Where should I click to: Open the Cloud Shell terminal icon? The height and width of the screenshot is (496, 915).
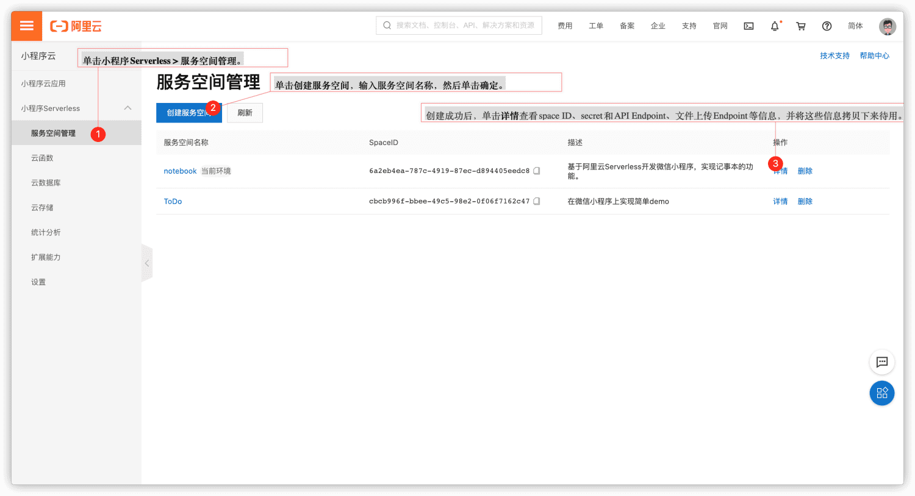[x=748, y=26]
